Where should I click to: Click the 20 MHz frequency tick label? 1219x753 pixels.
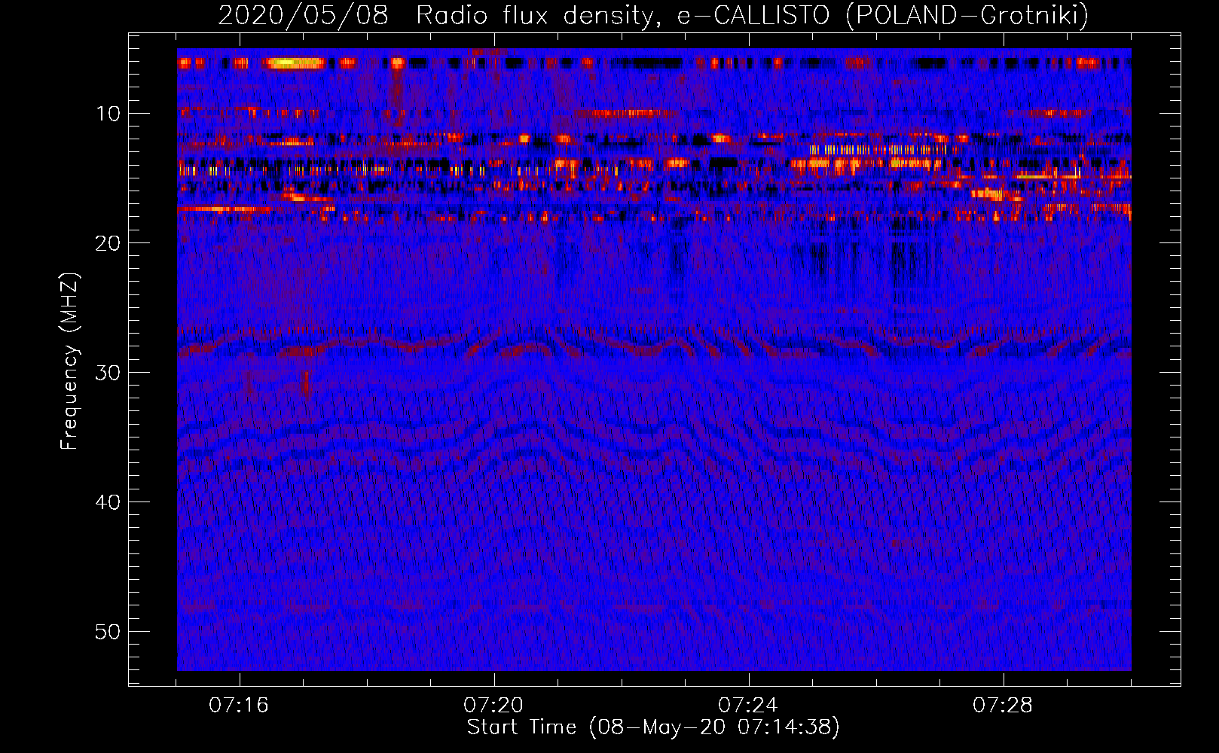pyautogui.click(x=108, y=243)
